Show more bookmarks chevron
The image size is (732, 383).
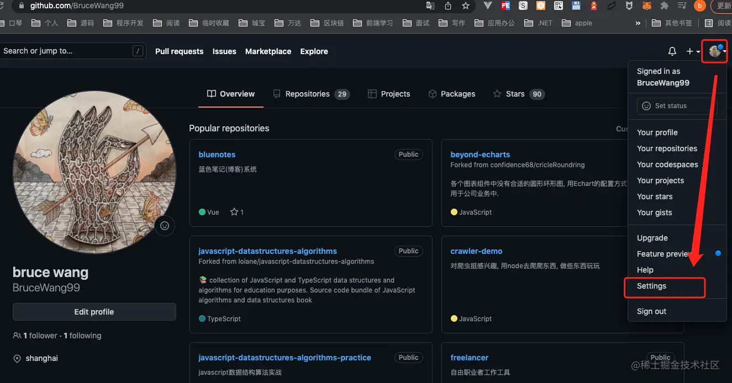tap(638, 23)
